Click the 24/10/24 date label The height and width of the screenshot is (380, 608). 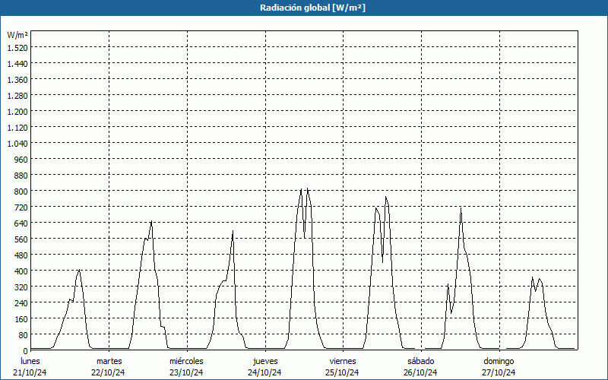[264, 372]
